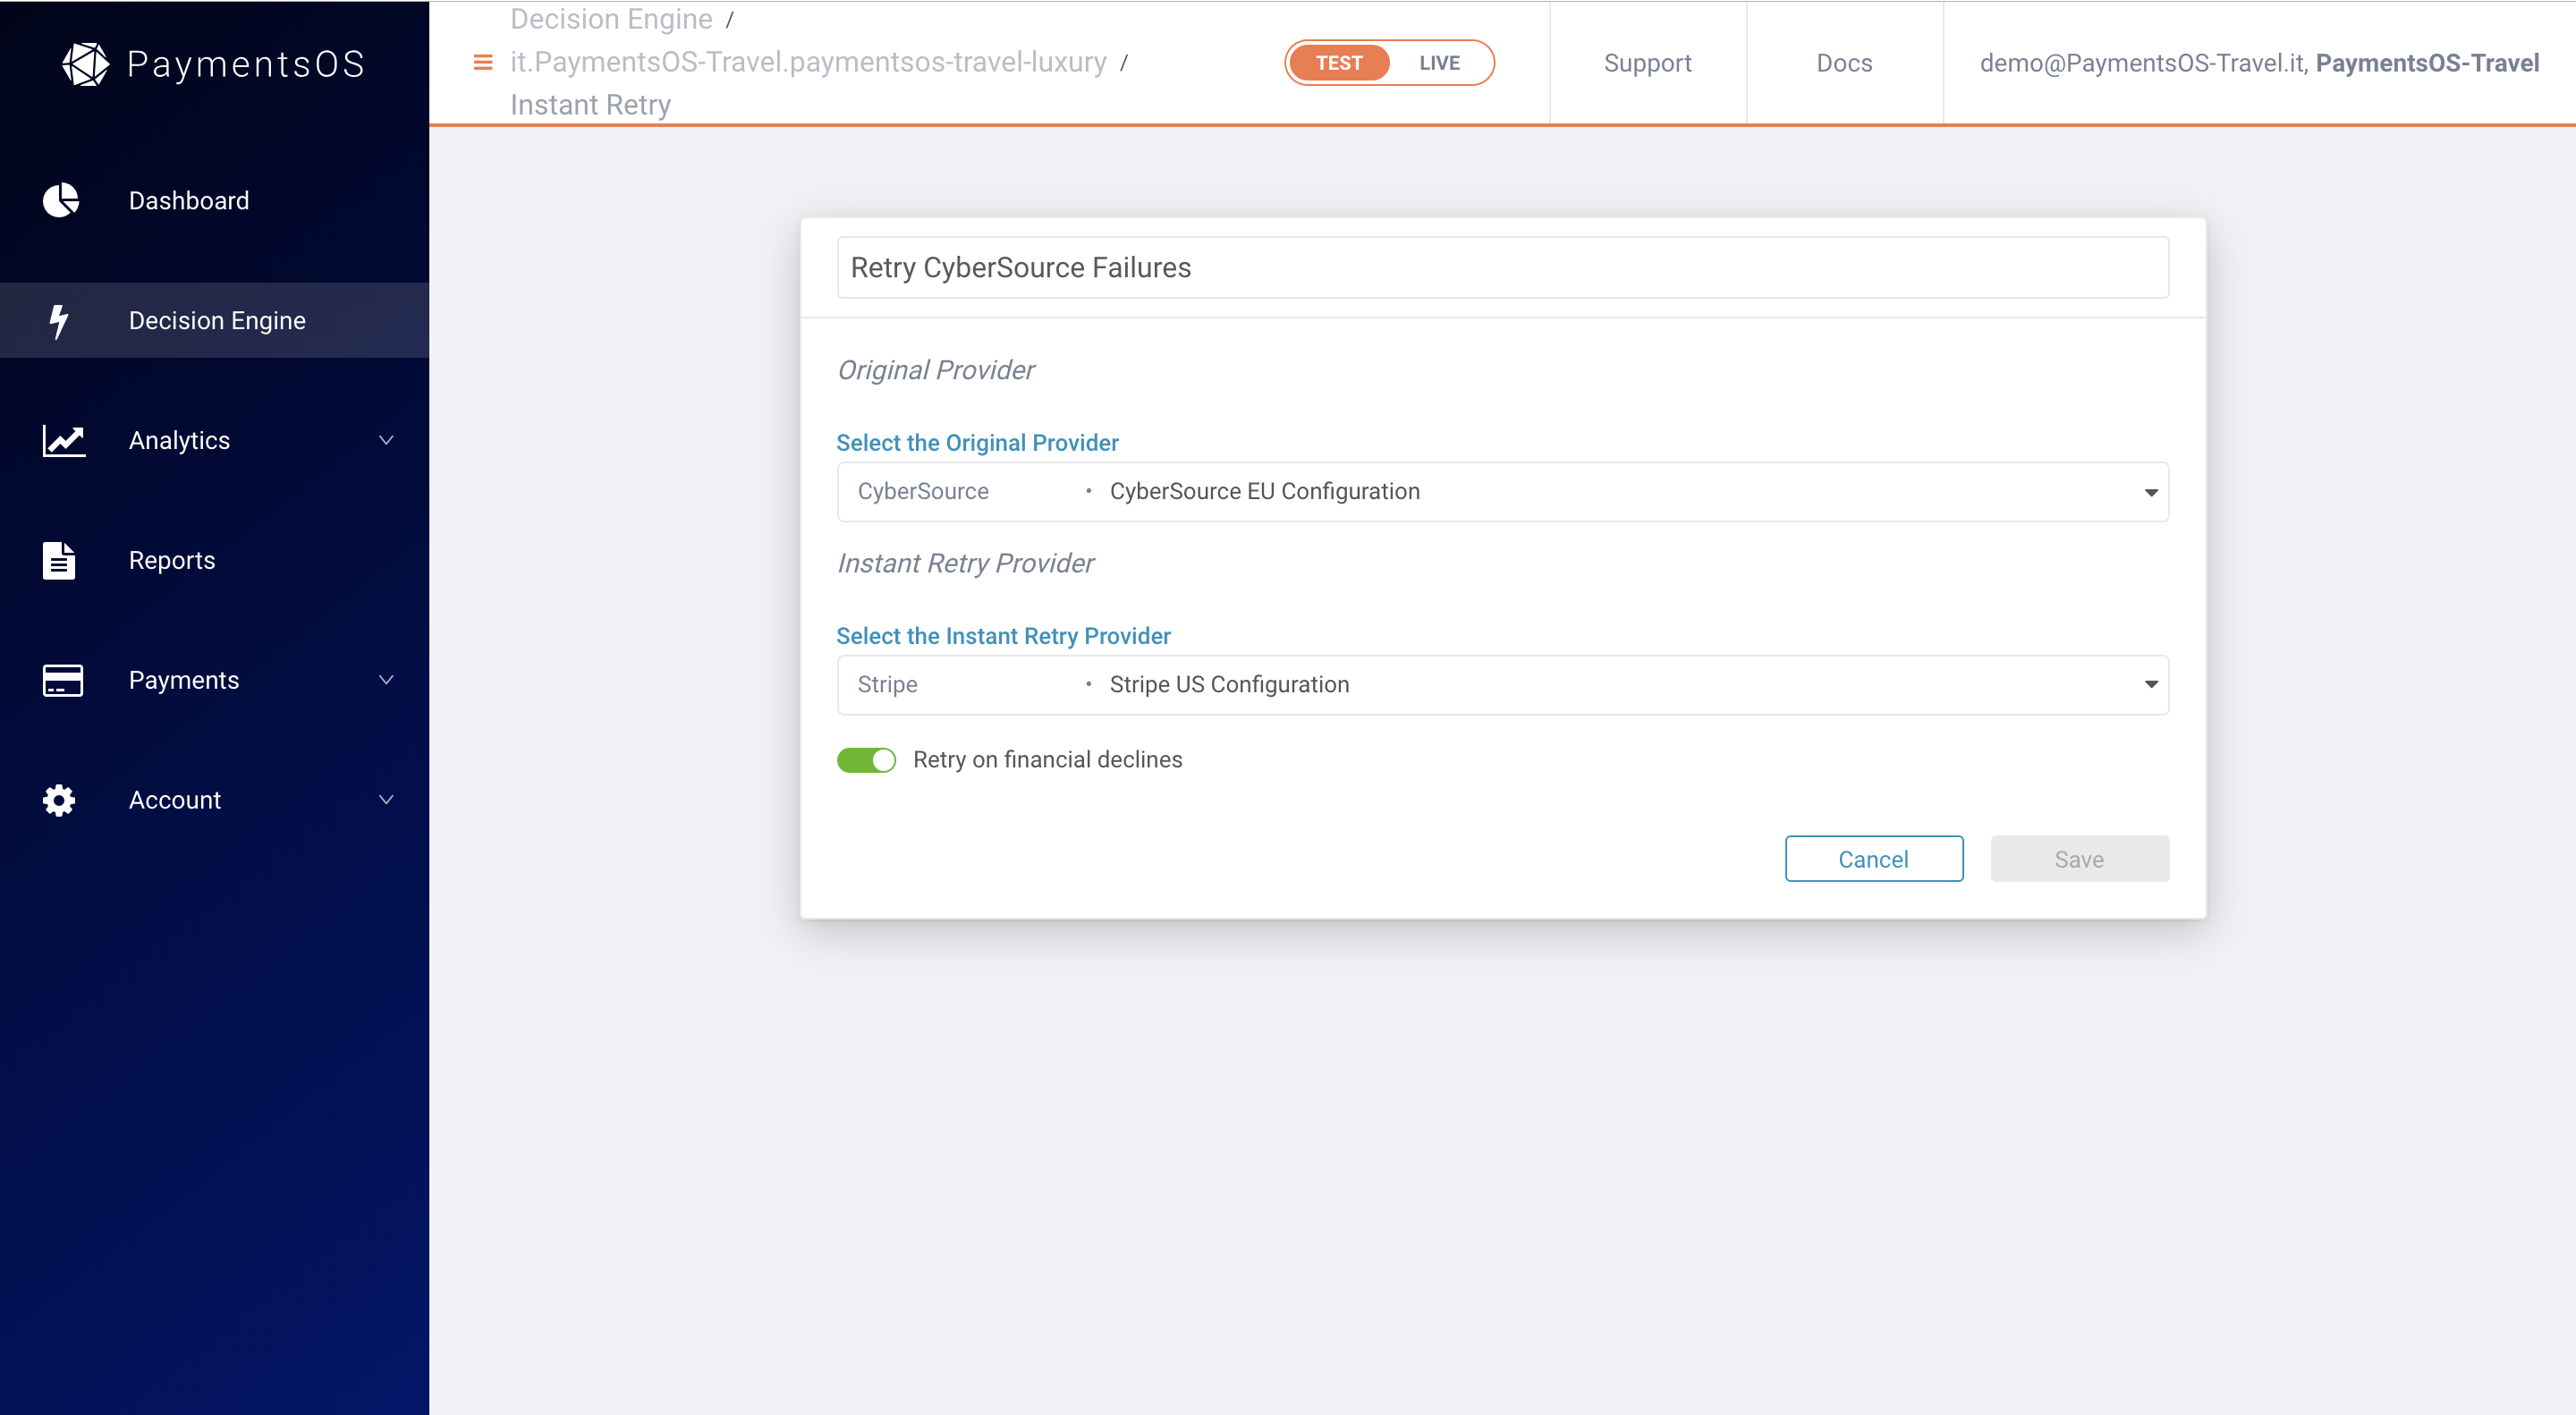
Task: Click the Account gear icon
Action: coord(59,800)
